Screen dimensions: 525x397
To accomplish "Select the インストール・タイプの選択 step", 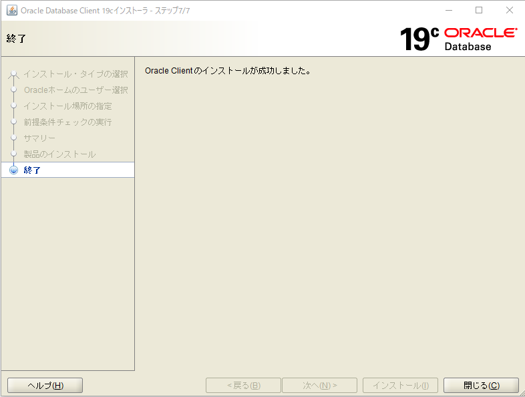I will 75,74.
